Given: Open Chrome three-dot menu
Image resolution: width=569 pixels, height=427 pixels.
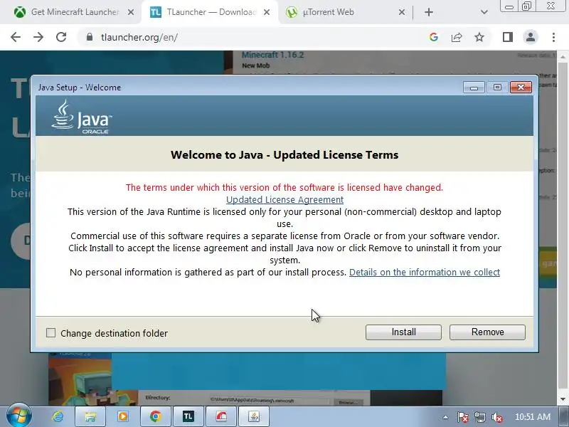Looking at the screenshot, I should [x=553, y=37].
